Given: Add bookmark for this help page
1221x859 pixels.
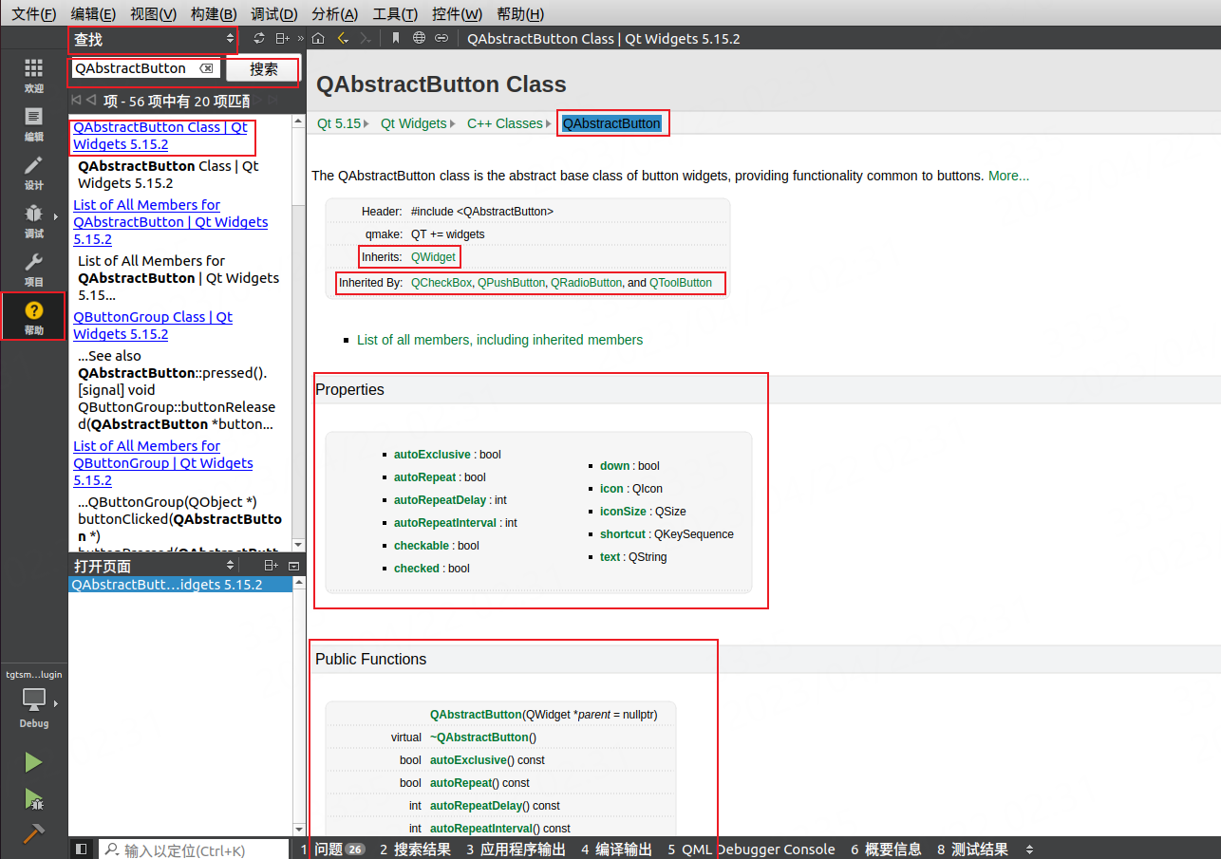Looking at the screenshot, I should pyautogui.click(x=396, y=38).
